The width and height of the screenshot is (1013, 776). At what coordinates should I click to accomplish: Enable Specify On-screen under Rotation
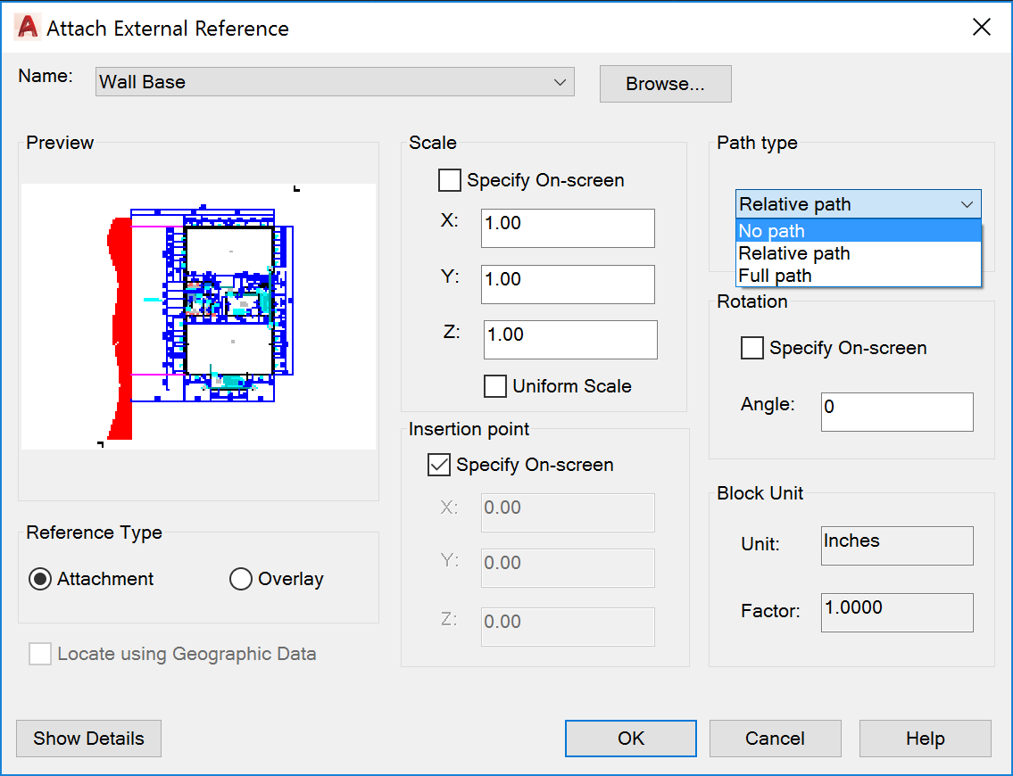(752, 348)
